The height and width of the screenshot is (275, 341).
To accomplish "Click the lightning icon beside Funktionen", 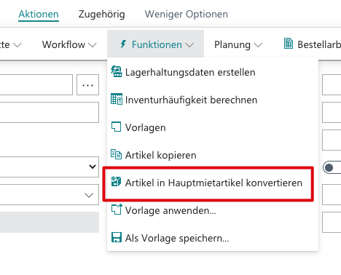I will (123, 44).
